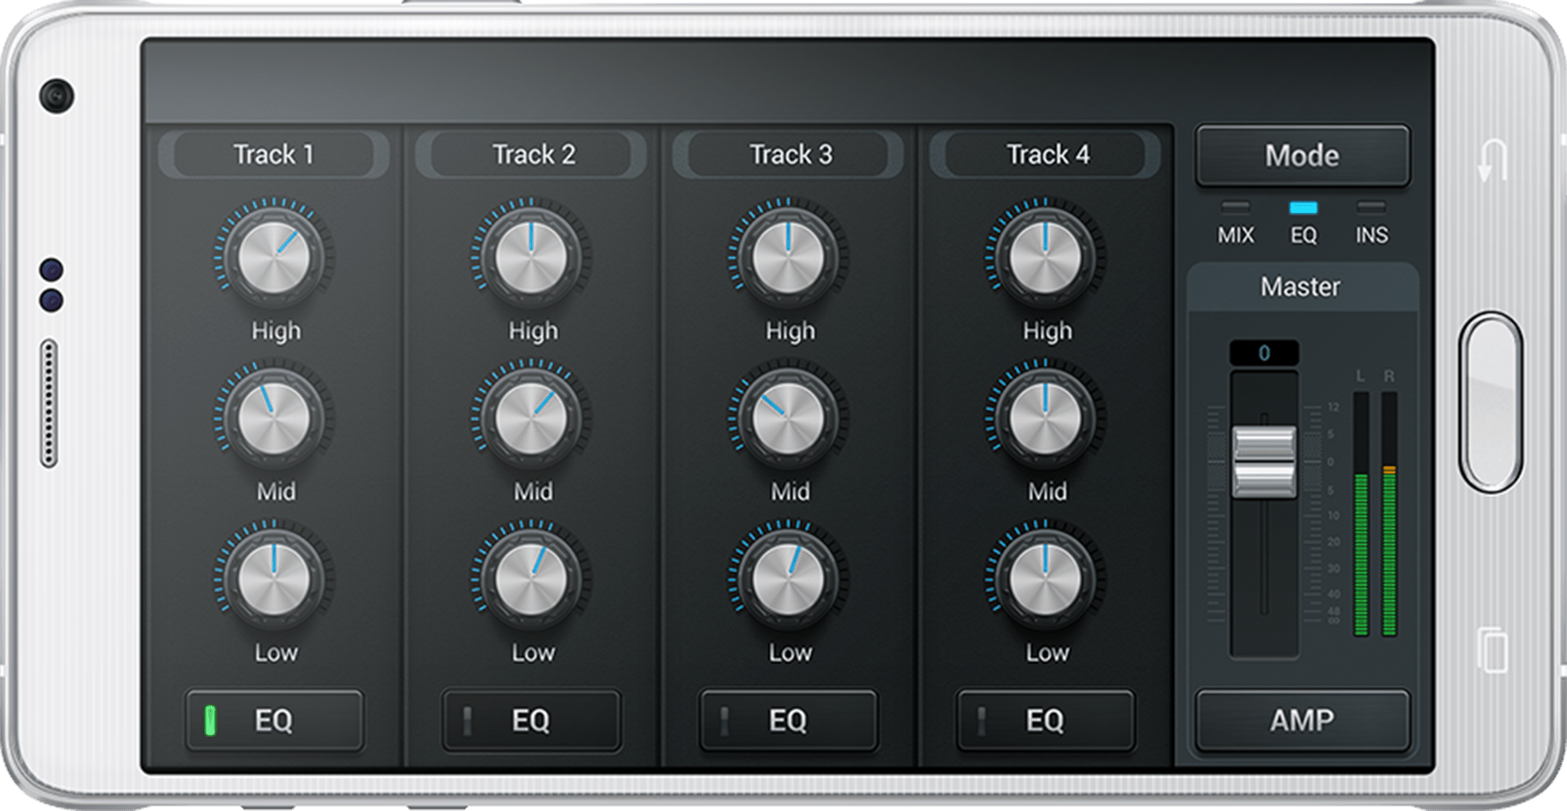Tap the Android back navigation icon
The image size is (1567, 811).
click(1491, 160)
